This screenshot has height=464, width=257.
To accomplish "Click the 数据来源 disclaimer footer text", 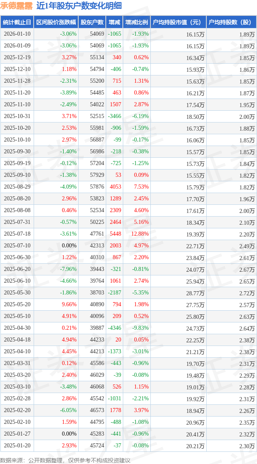I will (65, 460).
